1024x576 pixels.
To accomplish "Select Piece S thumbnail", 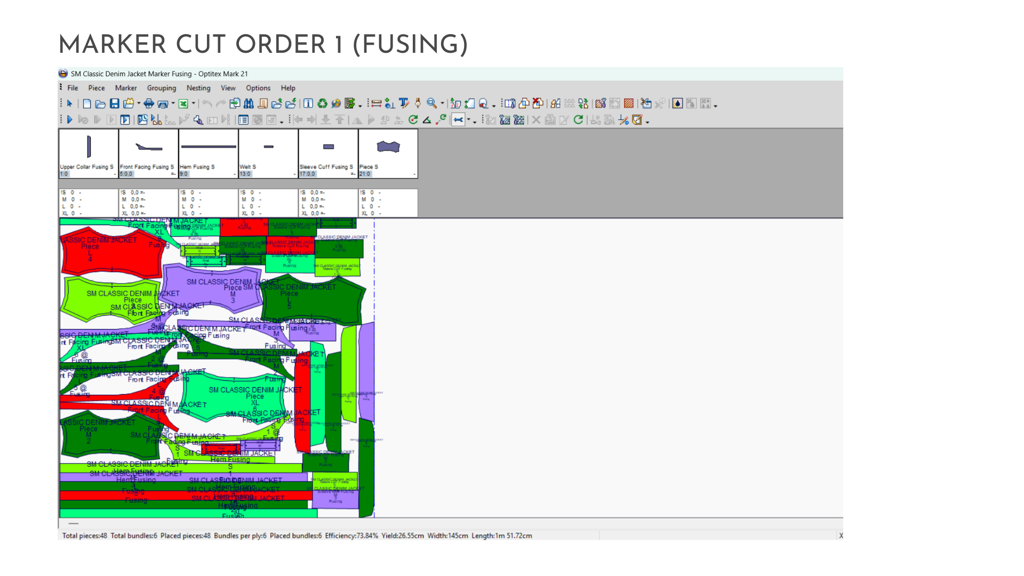I will point(388,154).
